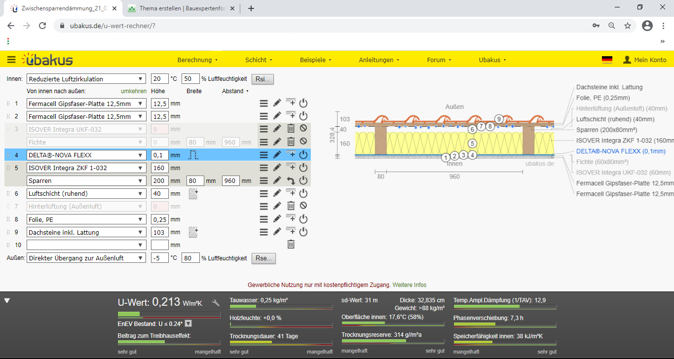The height and width of the screenshot is (359, 674).
Task: Delete empty layer 10 with trash icon
Action: tap(291, 245)
